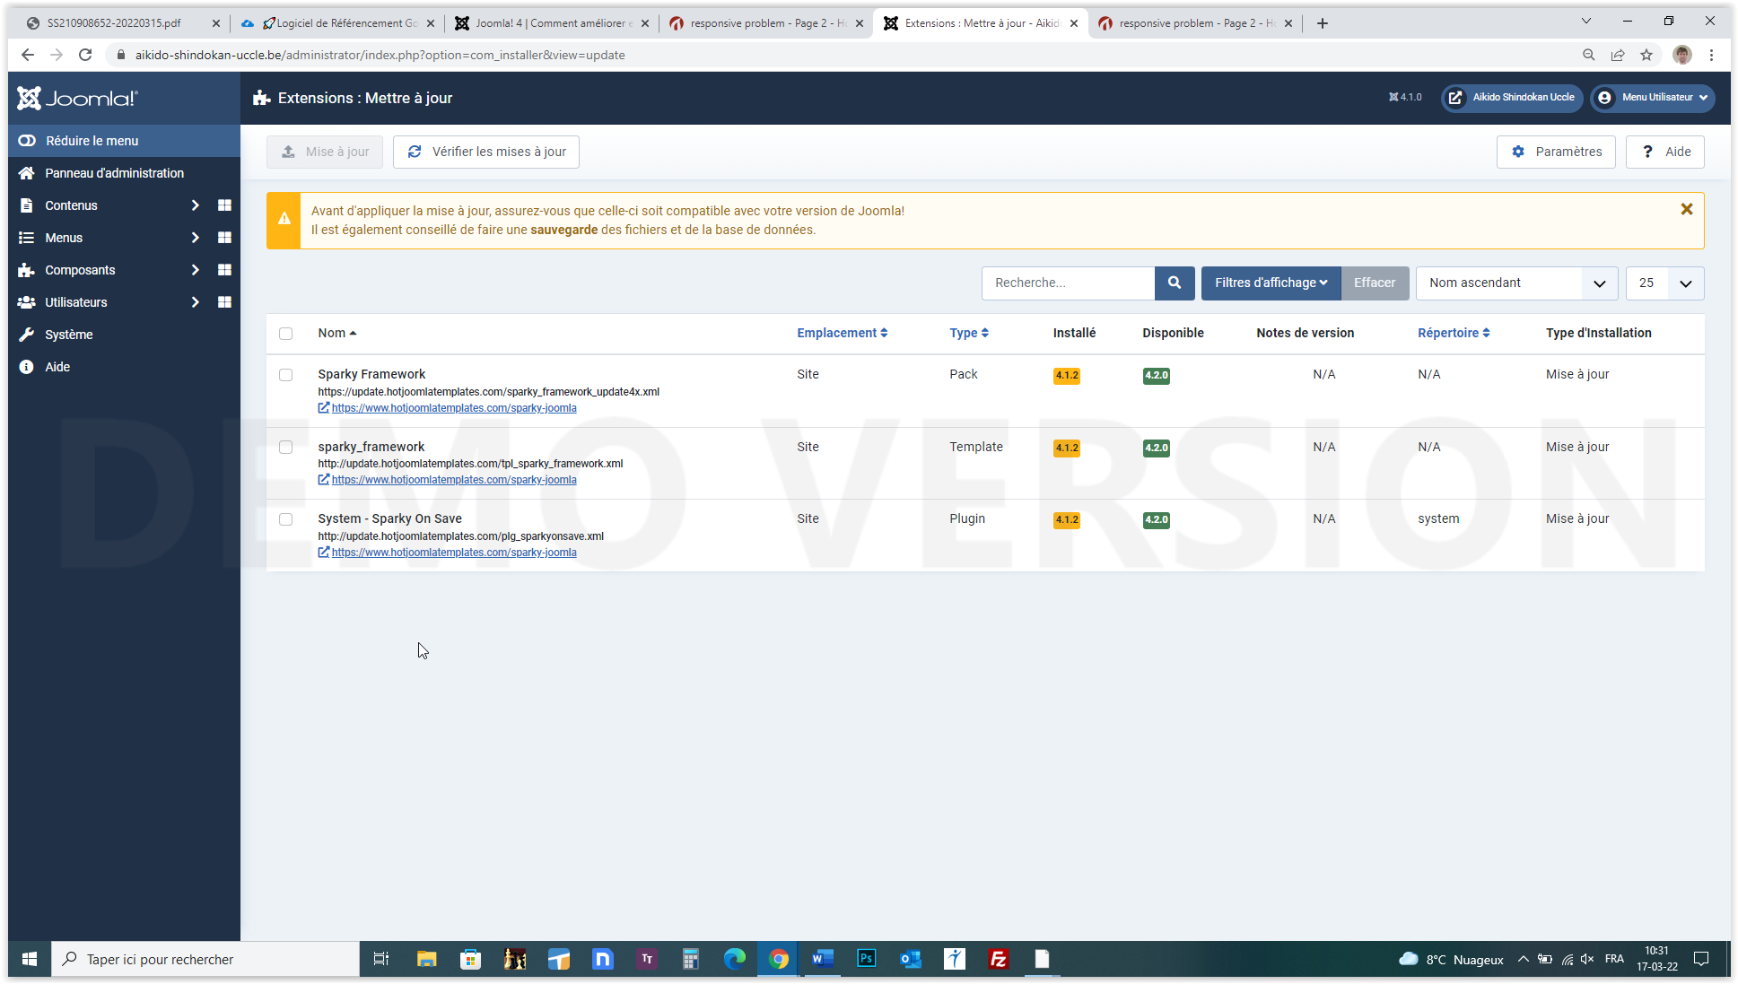Open Menu Utilisateur dropdown
Image resolution: width=1738 pixels, height=984 pixels.
[1653, 97]
